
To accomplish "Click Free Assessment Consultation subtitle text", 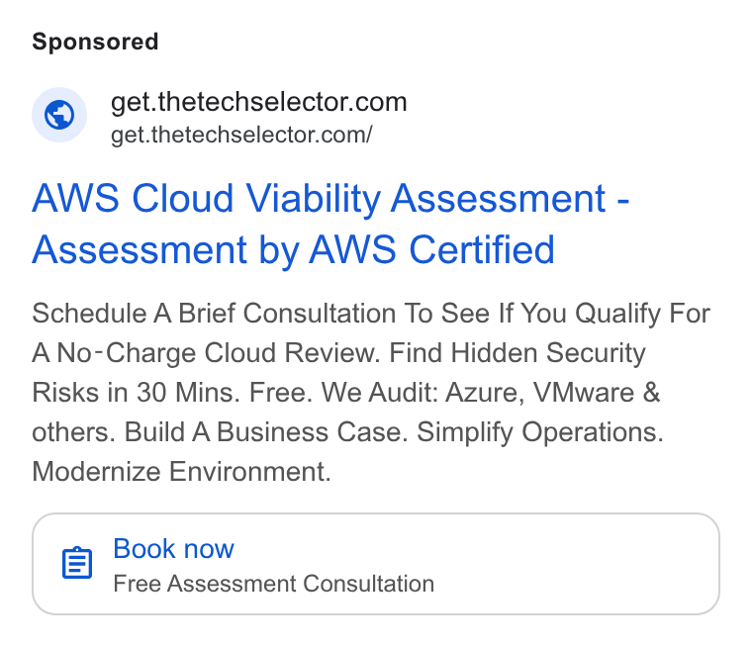I will coord(274,584).
